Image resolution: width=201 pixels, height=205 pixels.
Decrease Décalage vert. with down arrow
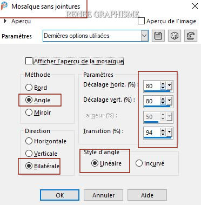(163, 103)
